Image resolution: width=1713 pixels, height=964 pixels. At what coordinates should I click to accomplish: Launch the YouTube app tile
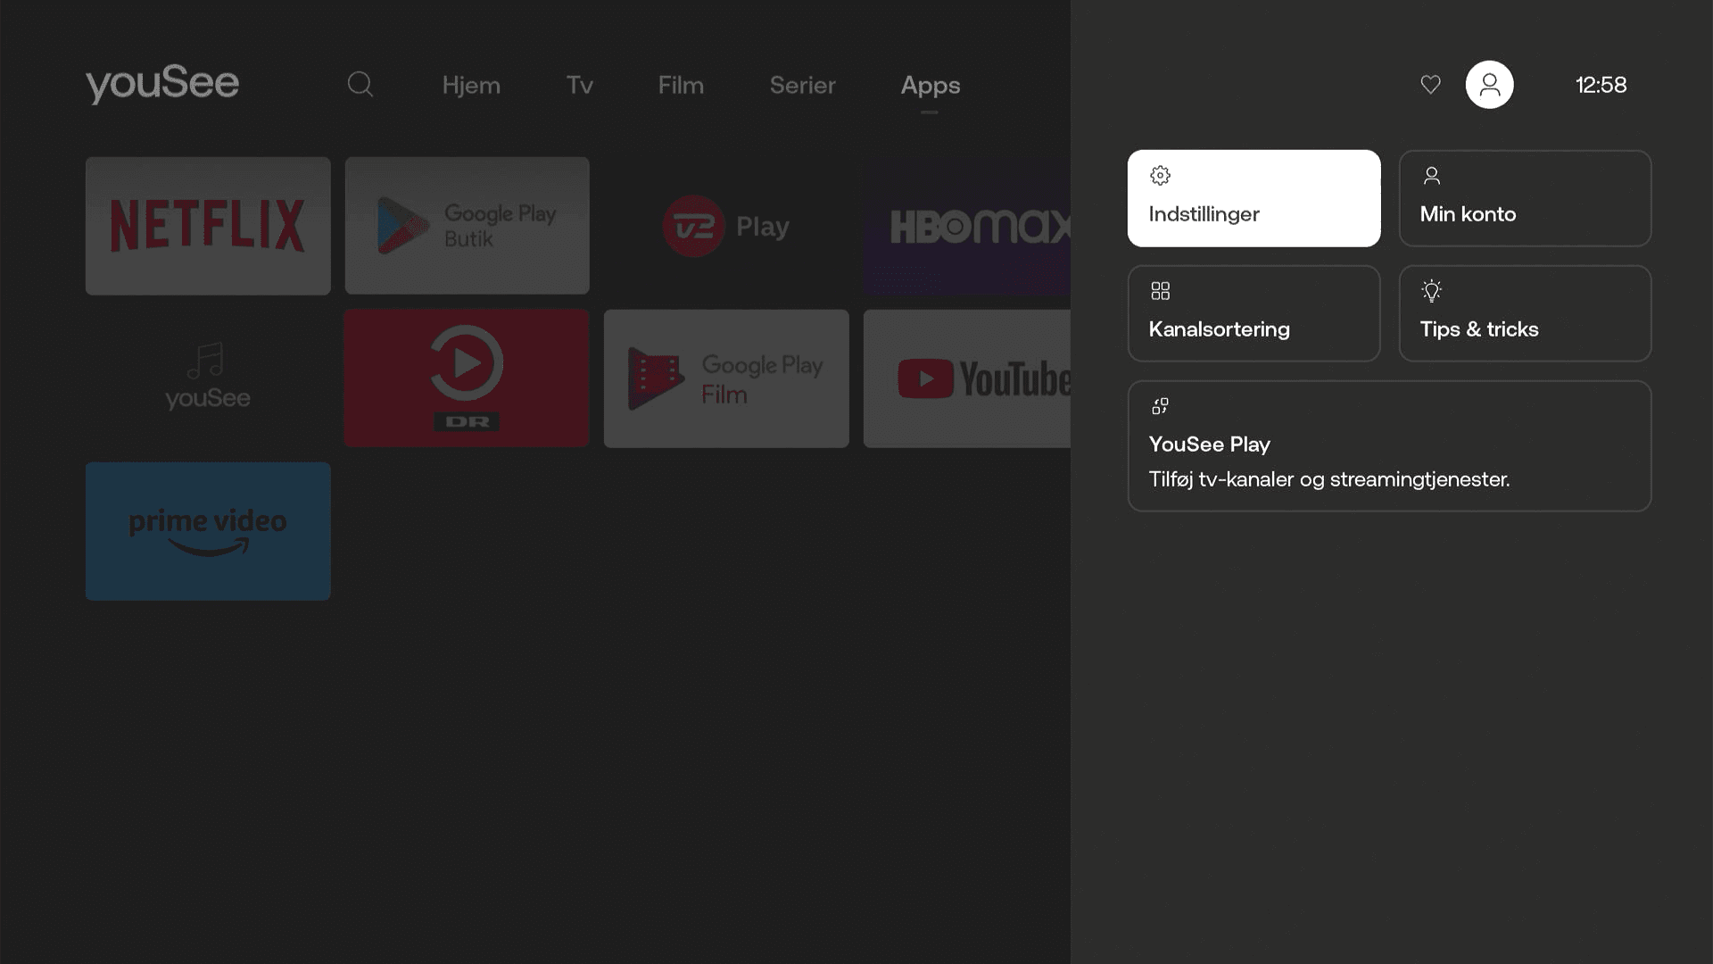pyautogui.click(x=967, y=378)
